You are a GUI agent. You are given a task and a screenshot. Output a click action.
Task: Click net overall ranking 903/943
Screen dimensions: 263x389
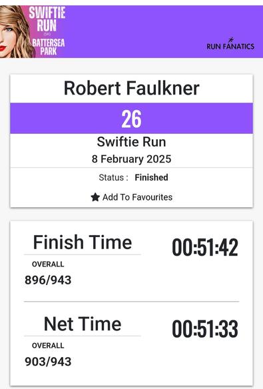(x=48, y=362)
